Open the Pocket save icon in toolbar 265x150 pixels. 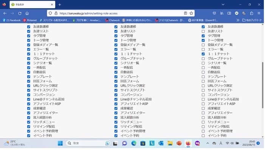tap(214, 13)
